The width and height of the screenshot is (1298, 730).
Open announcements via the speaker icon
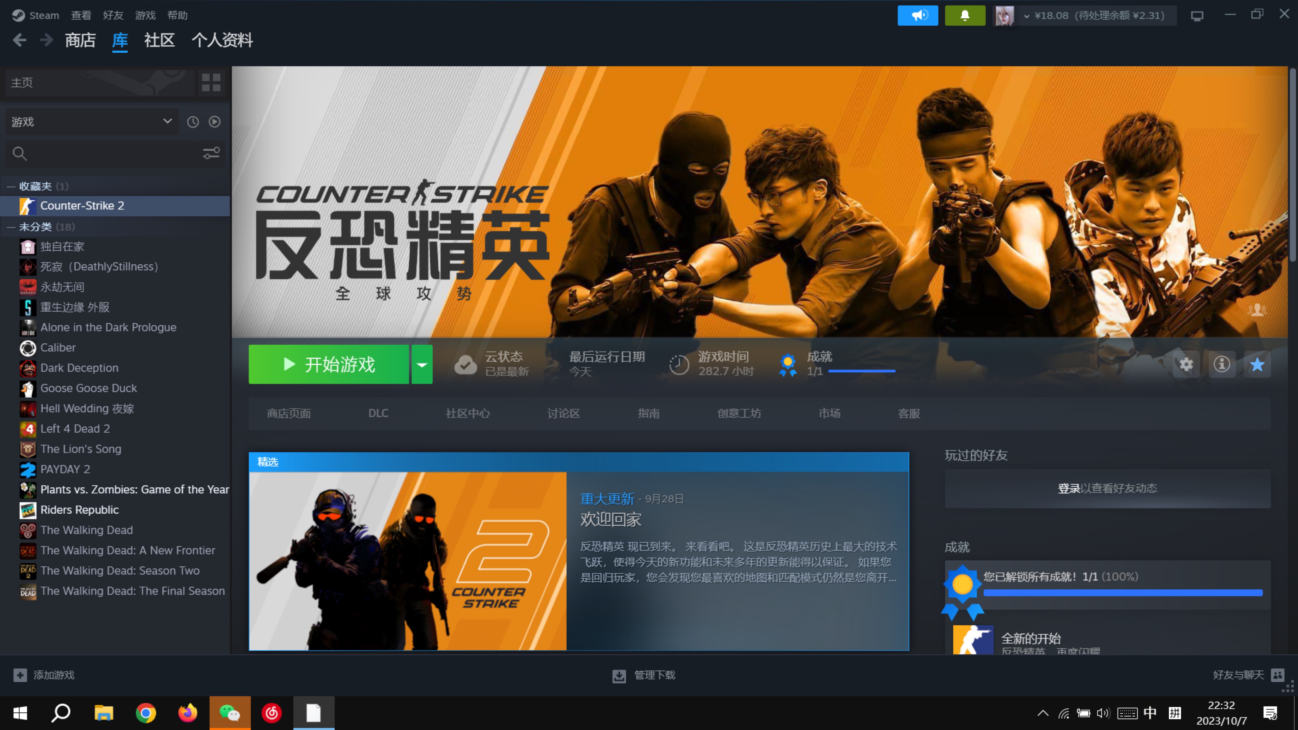point(918,15)
